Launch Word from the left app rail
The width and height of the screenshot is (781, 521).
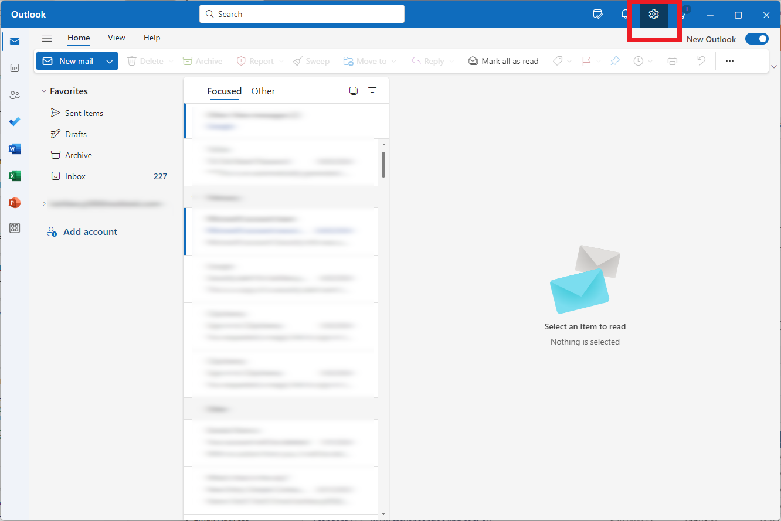click(15, 149)
